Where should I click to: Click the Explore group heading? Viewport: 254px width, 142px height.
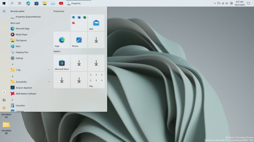57,51
